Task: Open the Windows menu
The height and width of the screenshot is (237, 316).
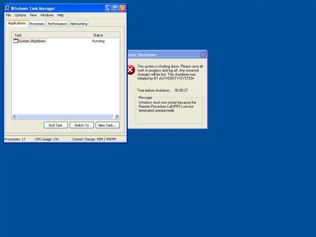Action: coord(47,15)
